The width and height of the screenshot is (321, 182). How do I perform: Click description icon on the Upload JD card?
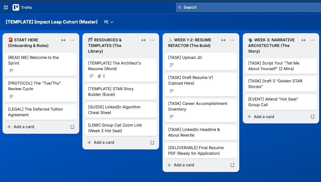pos(171,65)
